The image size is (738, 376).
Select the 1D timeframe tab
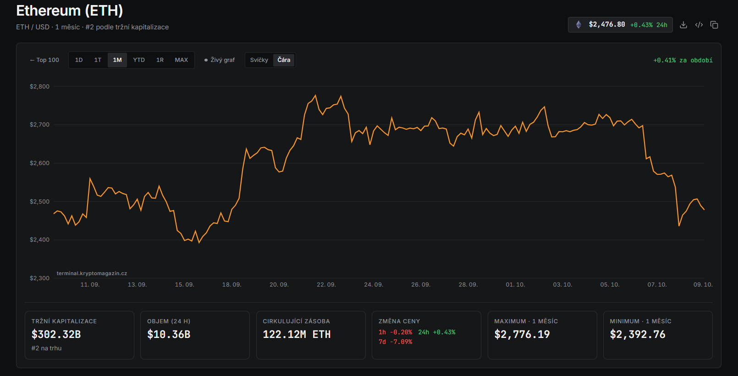[x=79, y=60]
